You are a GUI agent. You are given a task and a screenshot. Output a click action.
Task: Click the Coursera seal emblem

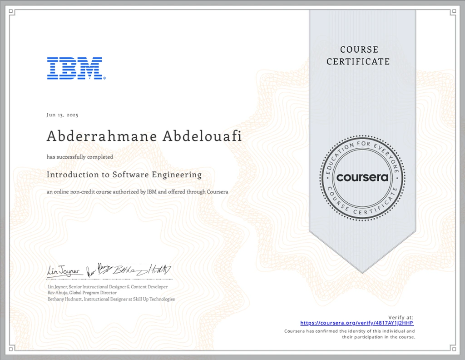click(362, 177)
